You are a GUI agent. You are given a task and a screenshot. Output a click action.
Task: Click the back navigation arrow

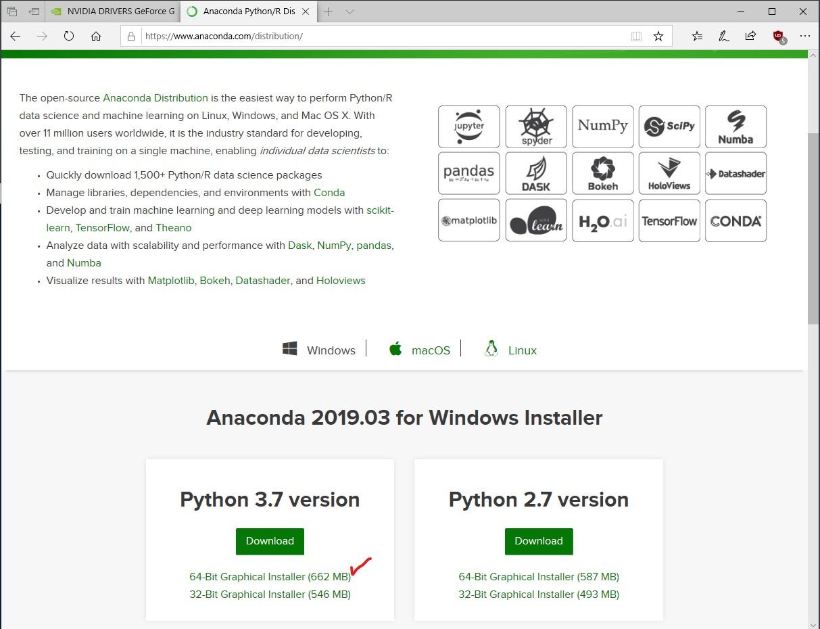16,37
